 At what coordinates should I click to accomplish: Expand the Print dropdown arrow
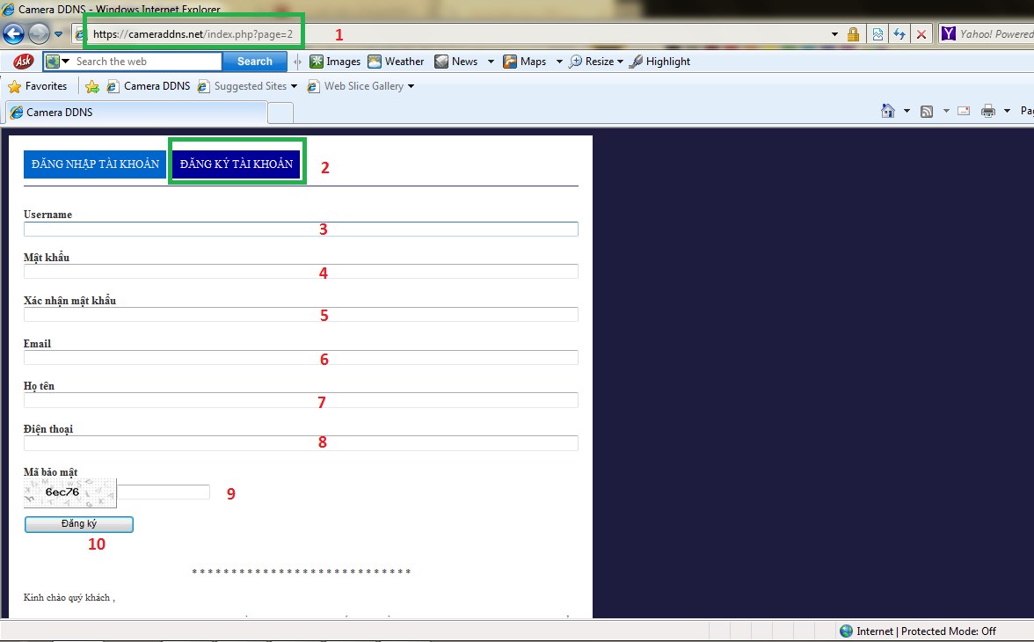[1007, 111]
